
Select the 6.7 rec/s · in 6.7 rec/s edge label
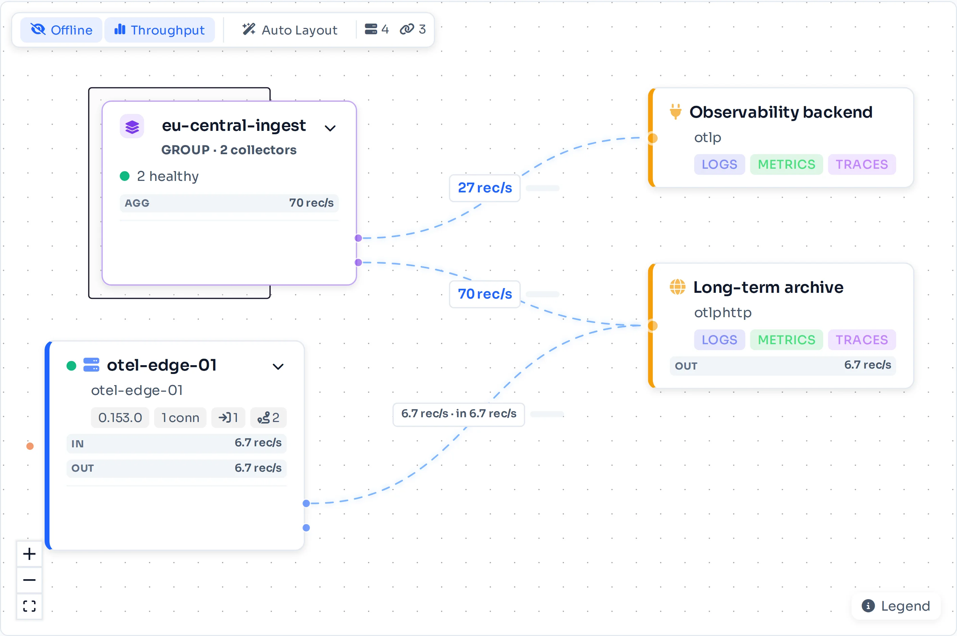[459, 414]
